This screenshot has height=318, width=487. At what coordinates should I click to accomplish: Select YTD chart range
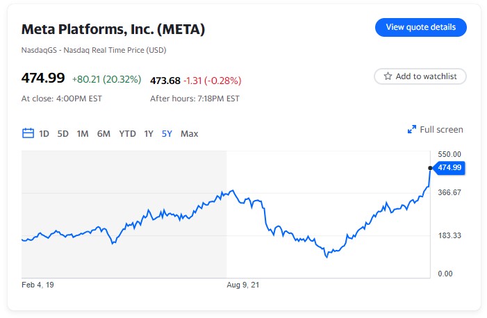pos(127,133)
